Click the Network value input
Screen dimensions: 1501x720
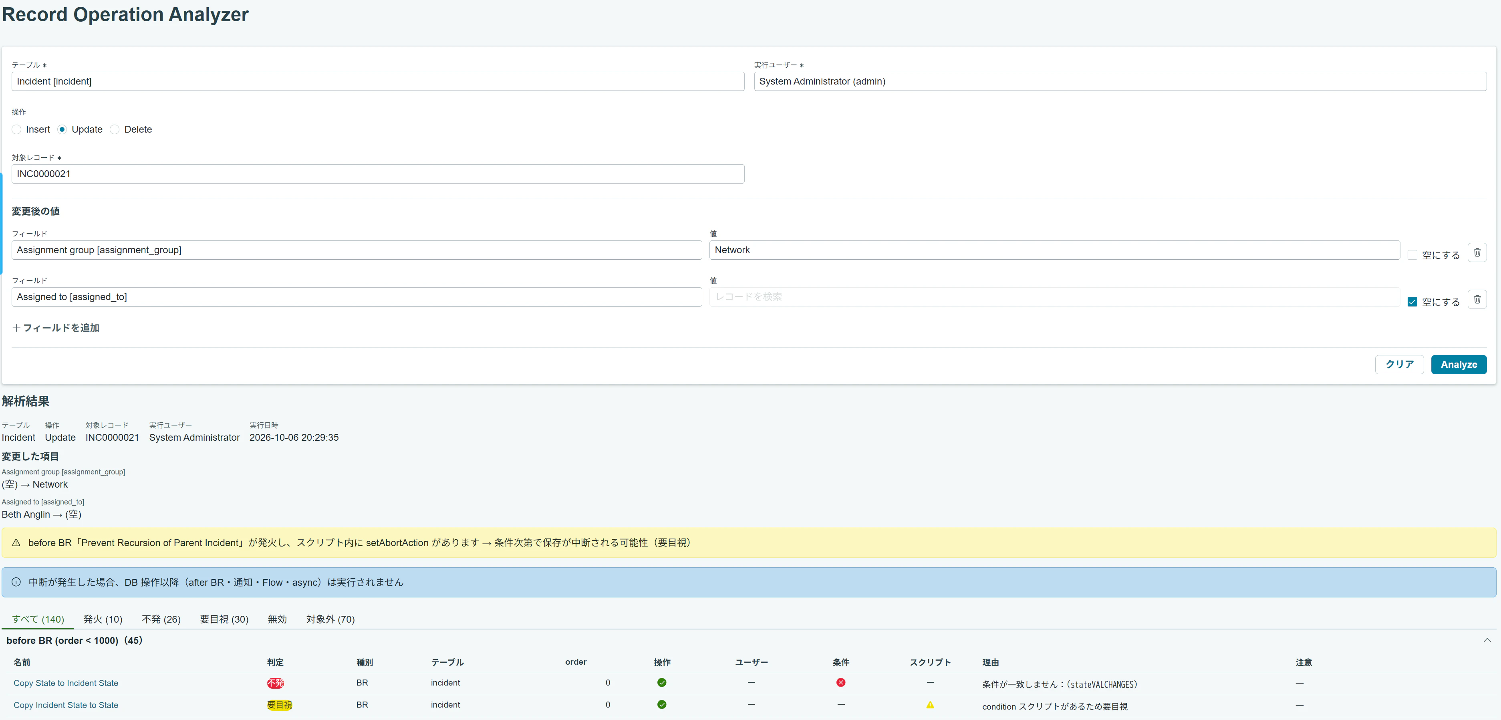coord(1054,250)
